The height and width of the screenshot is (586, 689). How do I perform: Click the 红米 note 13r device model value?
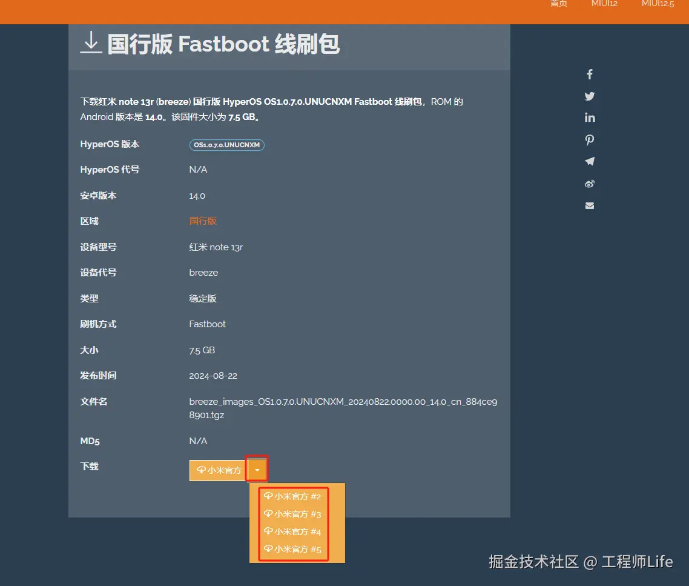(x=216, y=247)
